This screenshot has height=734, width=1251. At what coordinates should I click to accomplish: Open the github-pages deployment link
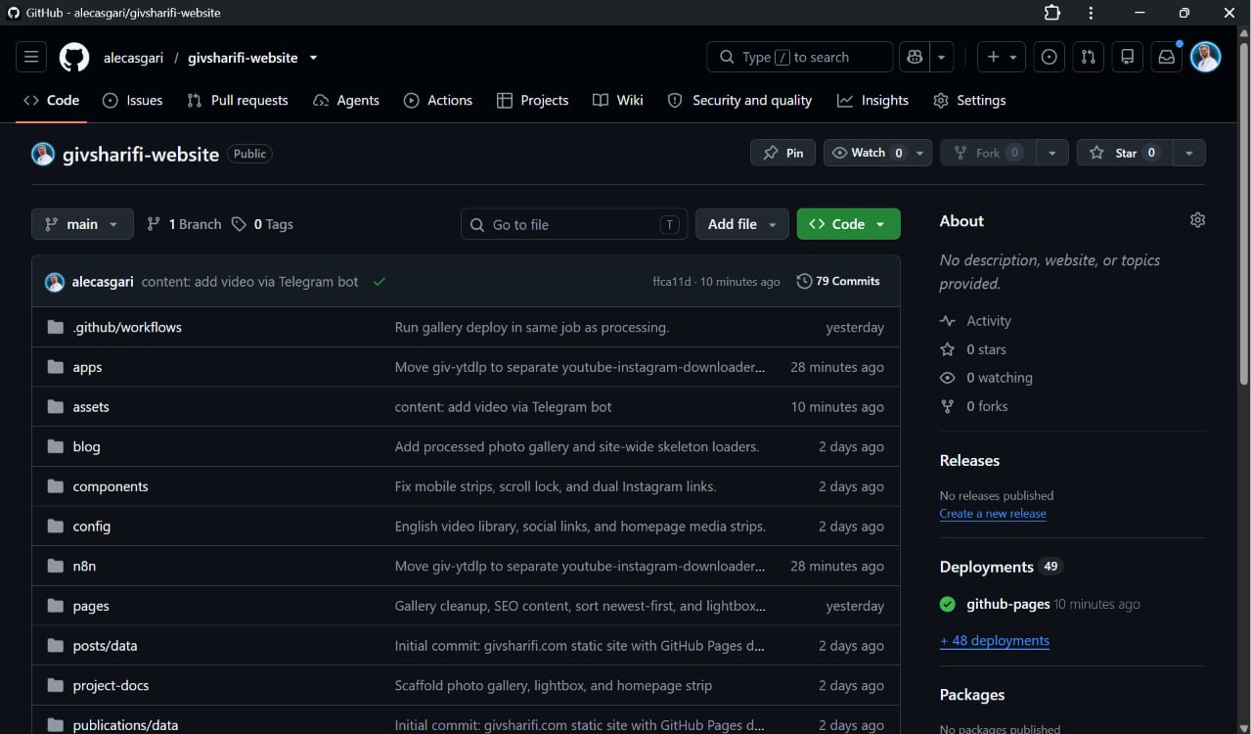(1008, 604)
